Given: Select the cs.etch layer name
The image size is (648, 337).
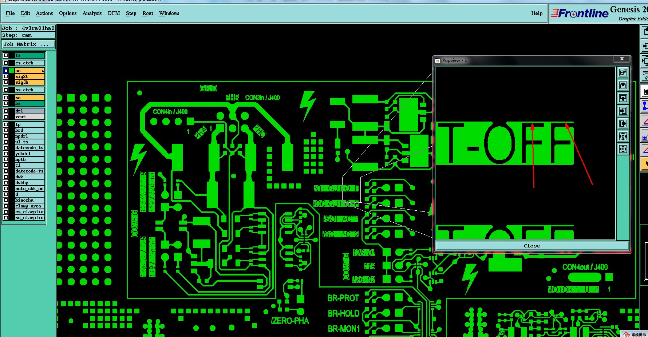Looking at the screenshot, I should click(x=30, y=63).
